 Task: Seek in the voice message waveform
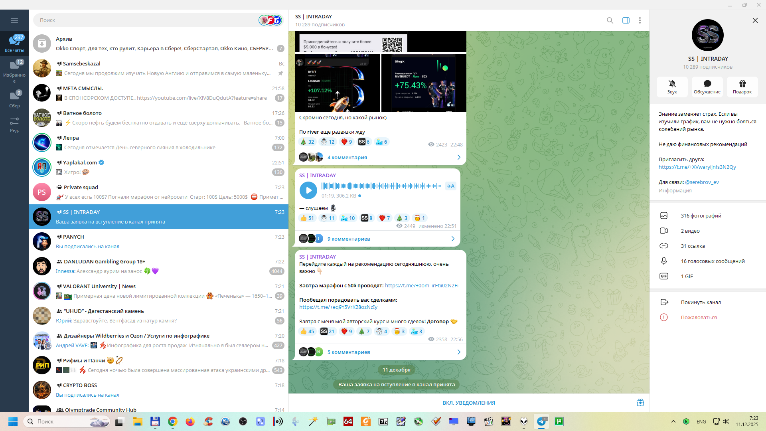click(381, 186)
